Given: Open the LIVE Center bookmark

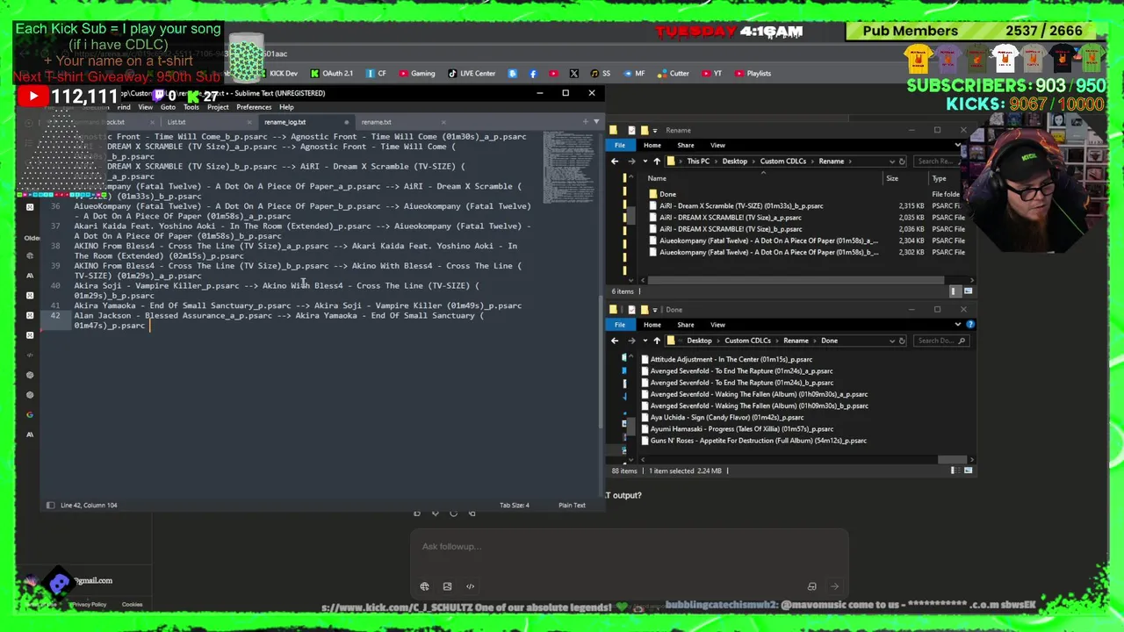Looking at the screenshot, I should pos(472,74).
